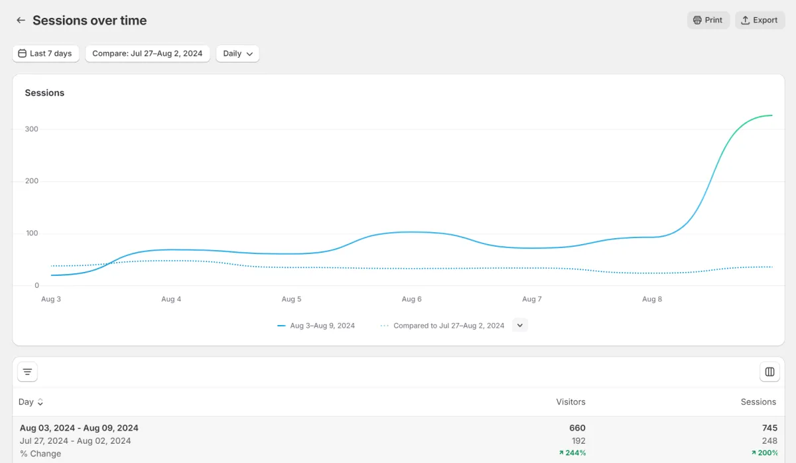The width and height of the screenshot is (796, 463).
Task: Click the Sessions column header
Action: pyautogui.click(x=758, y=402)
